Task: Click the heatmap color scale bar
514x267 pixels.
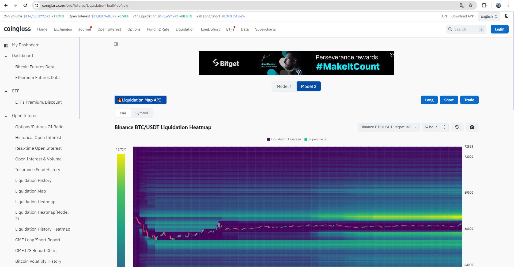Action: point(121,210)
